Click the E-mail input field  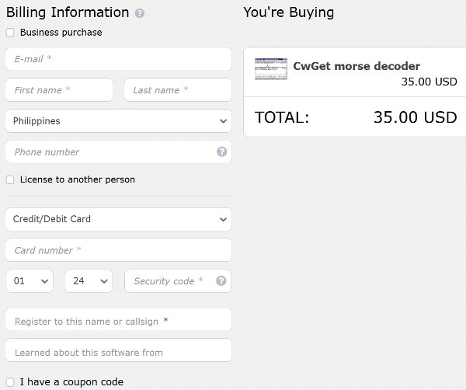[x=118, y=59]
